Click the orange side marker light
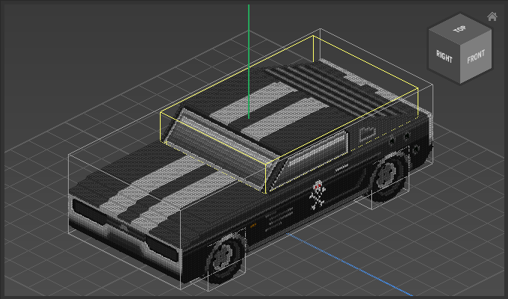The image size is (508, 299). (253, 225)
